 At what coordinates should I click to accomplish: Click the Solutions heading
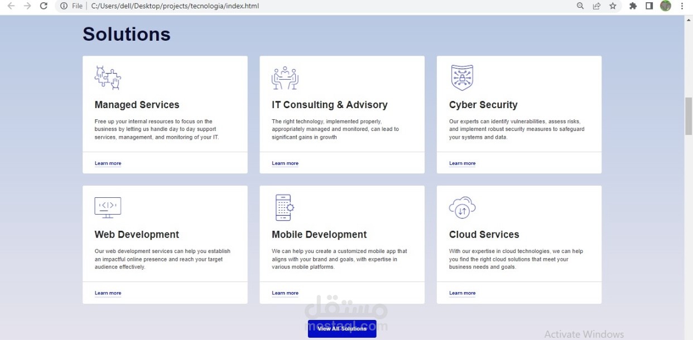[x=127, y=34]
